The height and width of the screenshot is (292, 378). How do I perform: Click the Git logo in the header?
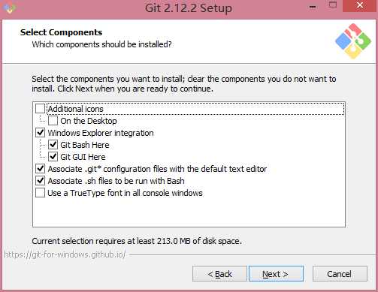pos(353,41)
